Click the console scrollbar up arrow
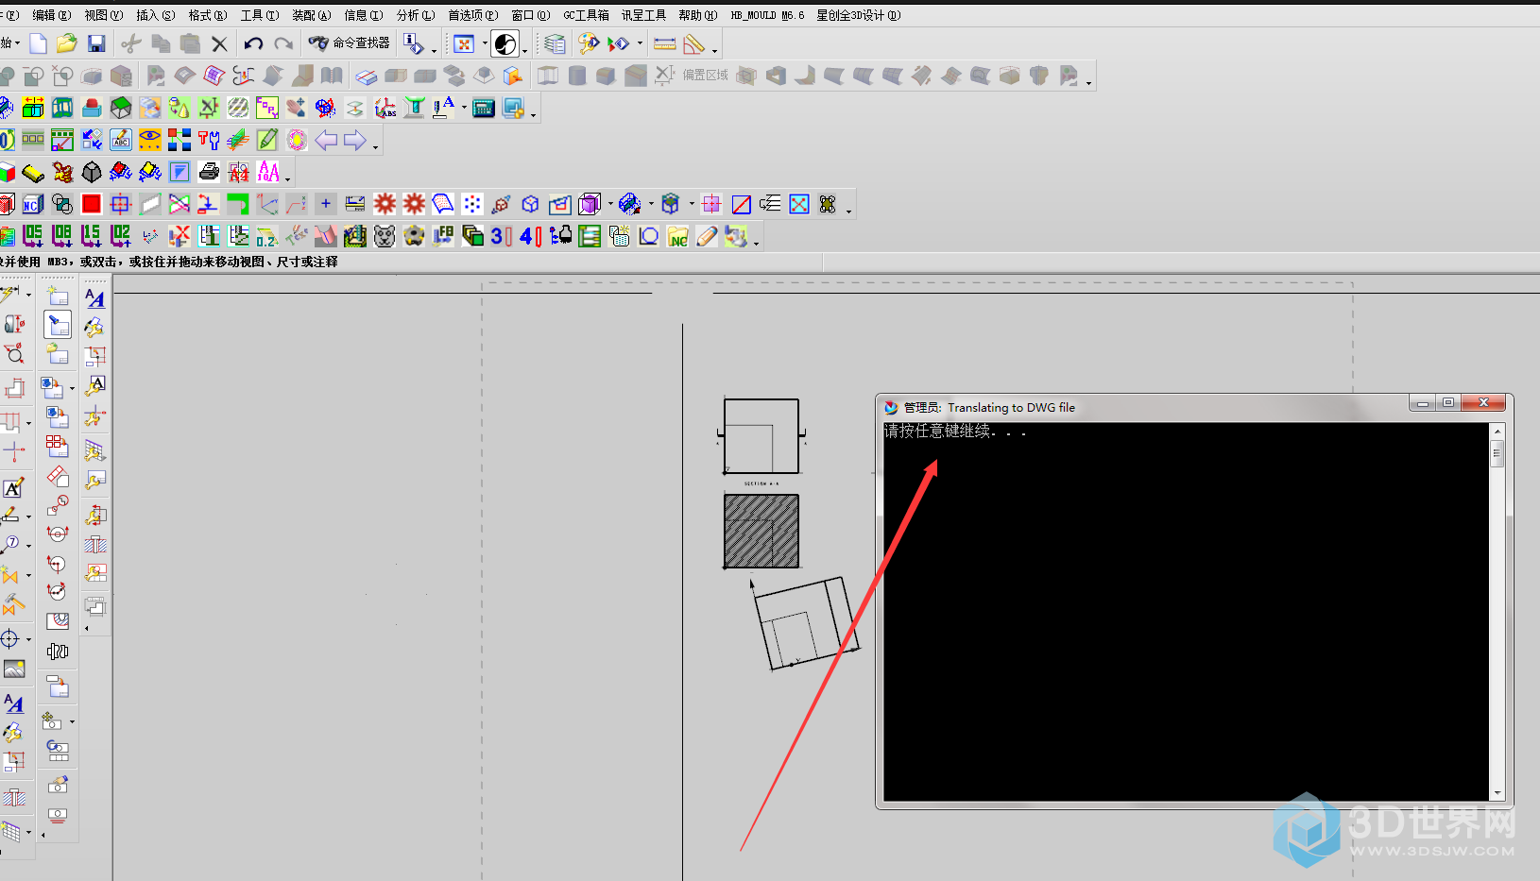The image size is (1540, 881). [1497, 431]
